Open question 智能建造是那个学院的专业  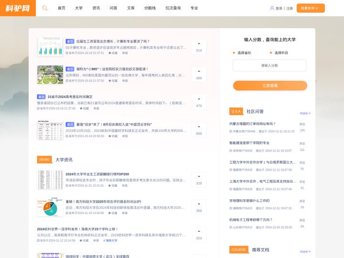tap(249, 143)
